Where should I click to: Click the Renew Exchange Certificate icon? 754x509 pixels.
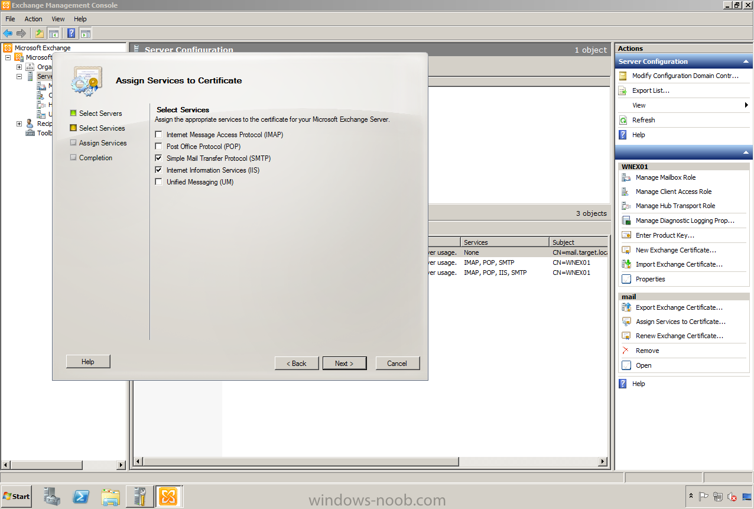pos(626,336)
